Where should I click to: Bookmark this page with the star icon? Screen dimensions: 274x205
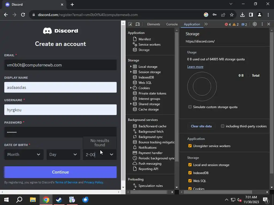coord(231,15)
